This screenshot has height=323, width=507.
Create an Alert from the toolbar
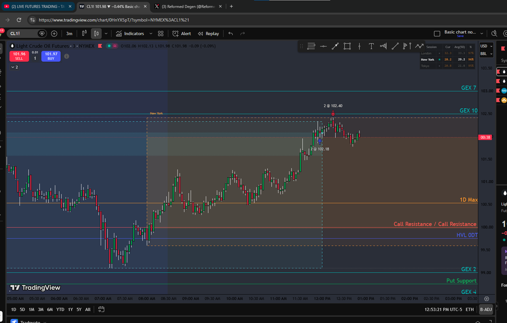(x=182, y=33)
